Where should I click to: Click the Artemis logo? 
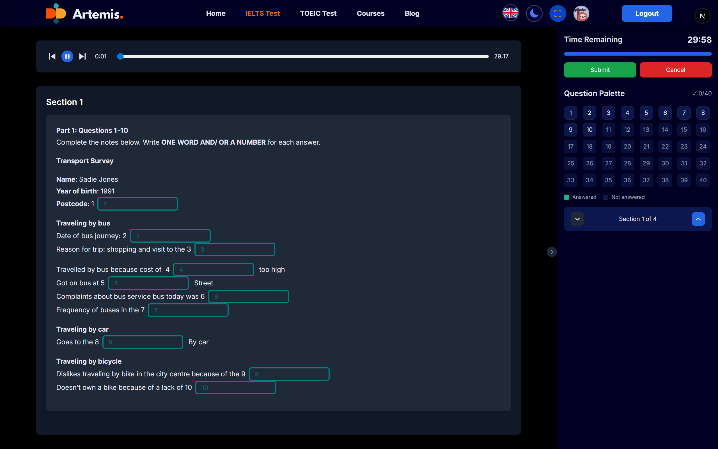click(84, 13)
